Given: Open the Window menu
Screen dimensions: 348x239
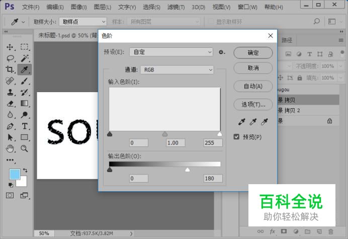Looking at the screenshot, I should (247, 7).
